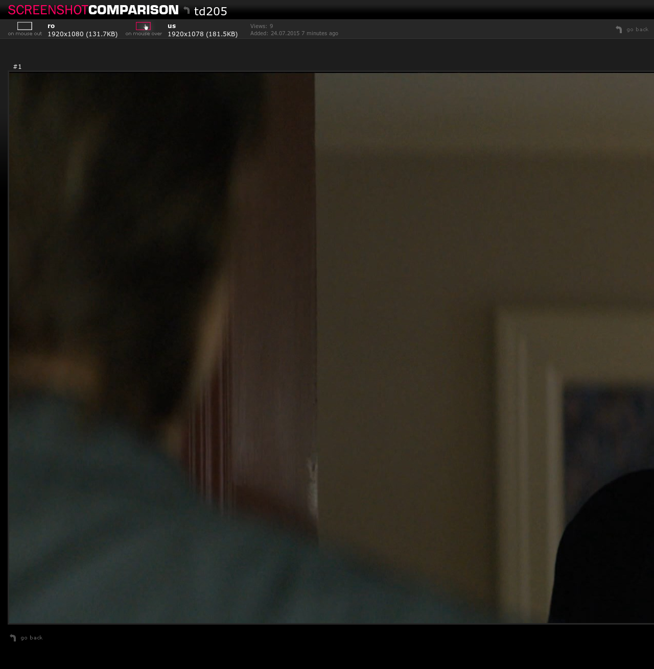Click the 'us' image label
Viewport: 654px width, 669px height.
pyautogui.click(x=172, y=26)
